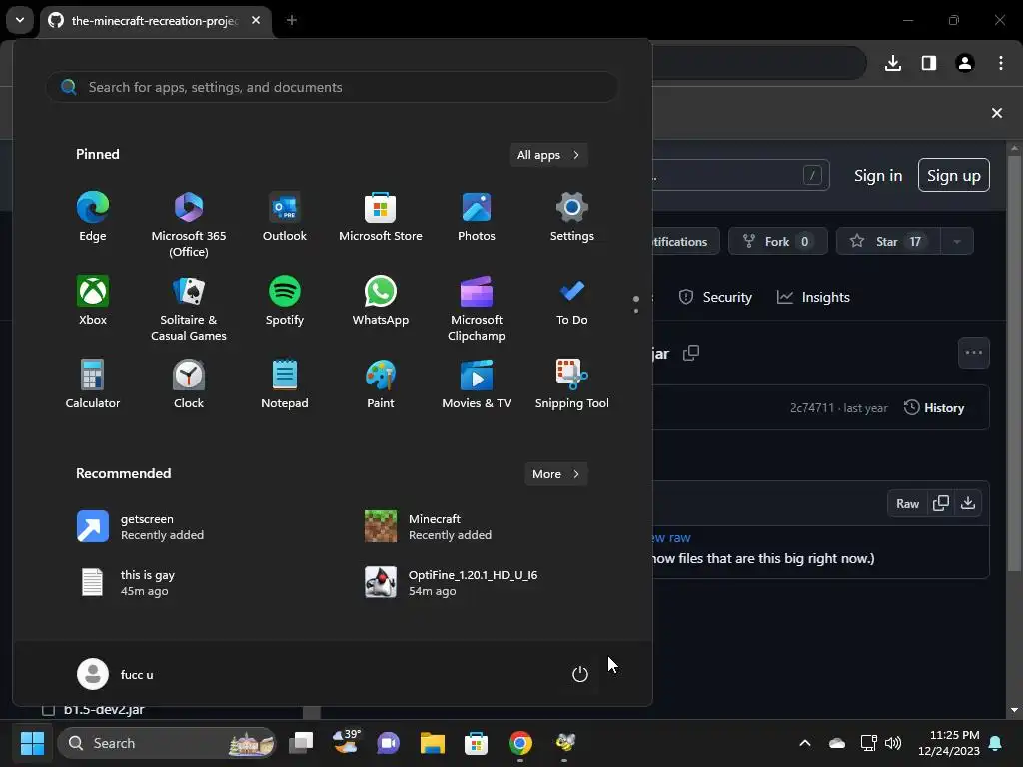This screenshot has height=767, width=1023.
Task: Launch Microsoft Clipchamp
Action: click(x=477, y=308)
